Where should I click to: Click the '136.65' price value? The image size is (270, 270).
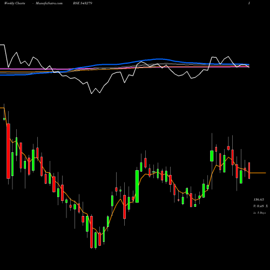click(x=259, y=199)
